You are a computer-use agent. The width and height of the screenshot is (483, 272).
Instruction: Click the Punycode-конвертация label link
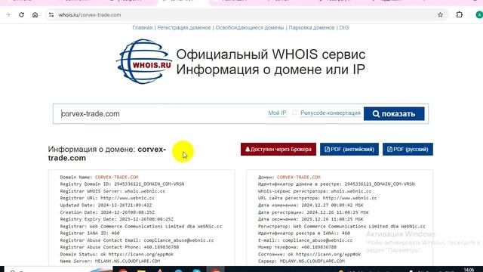[x=331, y=113]
